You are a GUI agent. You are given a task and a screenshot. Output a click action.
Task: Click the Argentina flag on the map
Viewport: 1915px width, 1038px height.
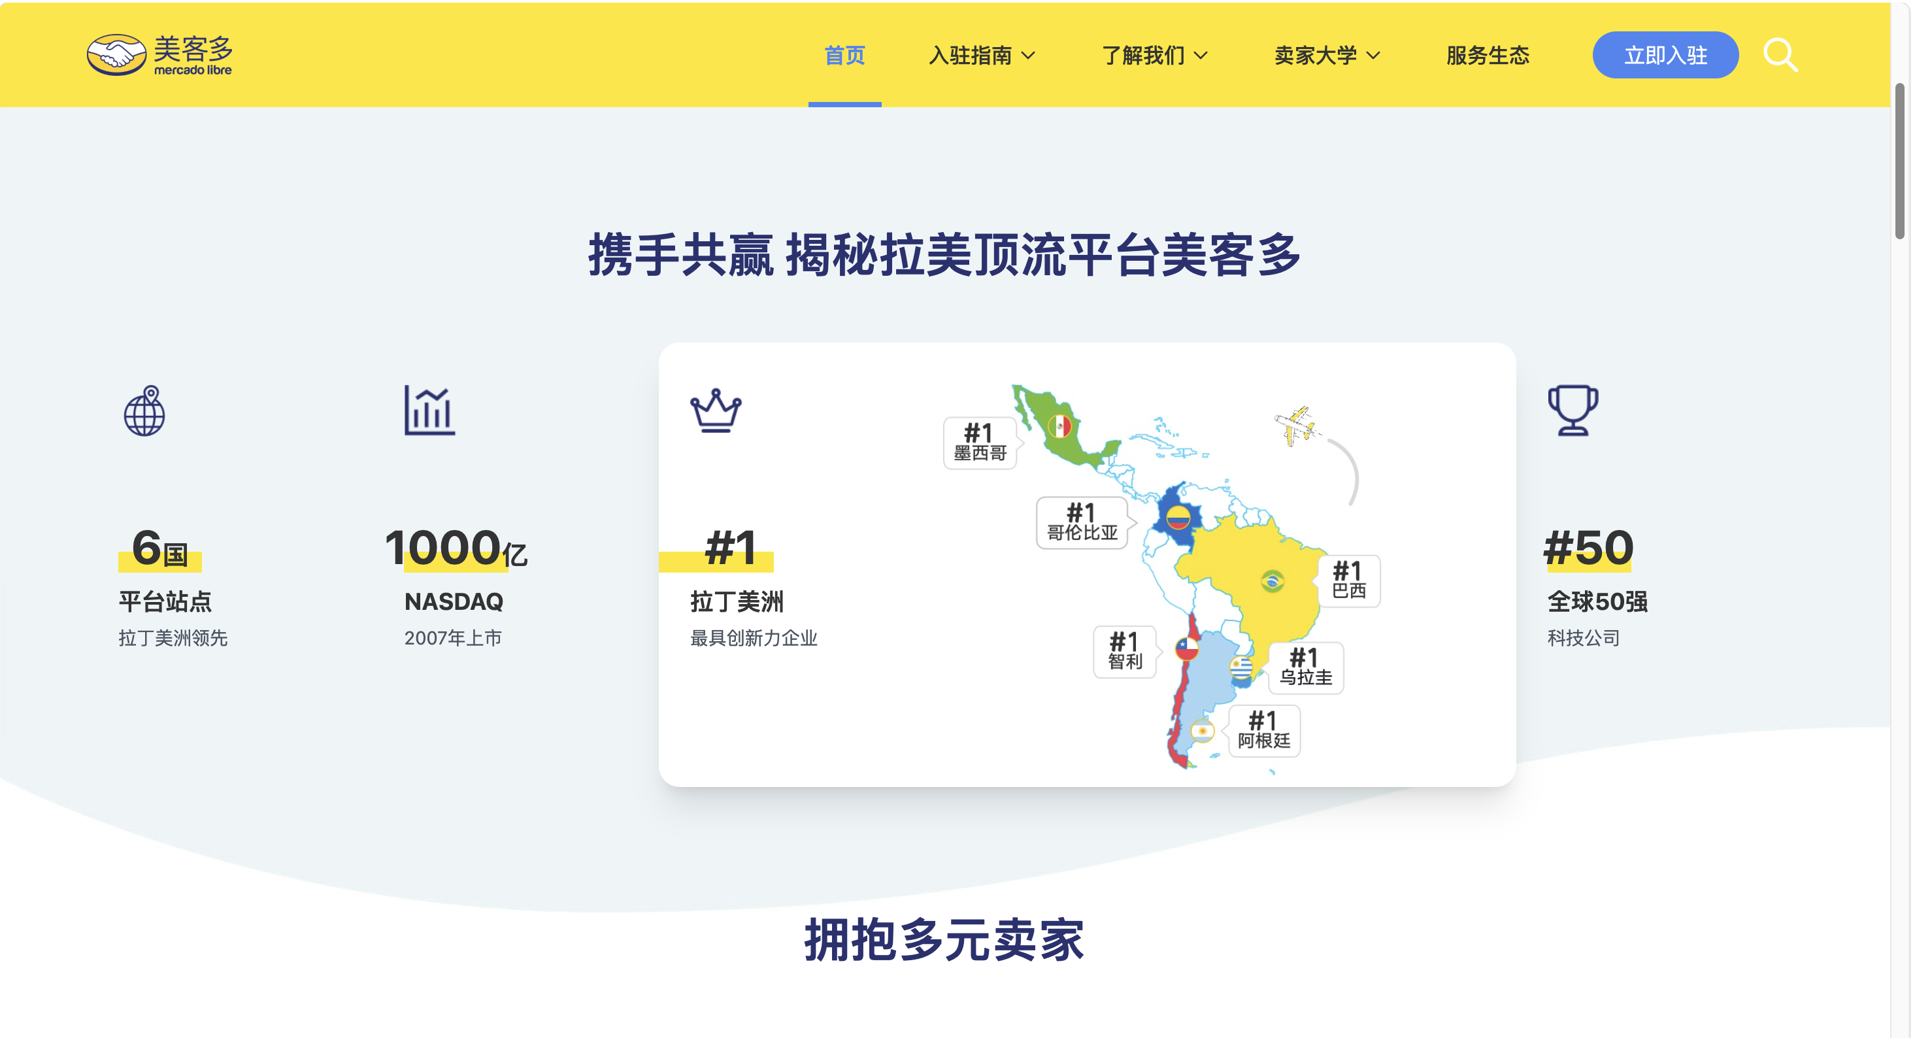click(1203, 731)
